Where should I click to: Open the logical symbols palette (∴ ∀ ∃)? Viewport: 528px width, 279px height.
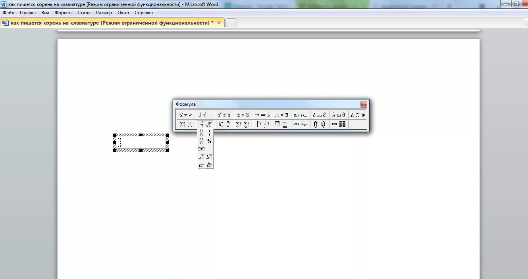pyautogui.click(x=281, y=115)
